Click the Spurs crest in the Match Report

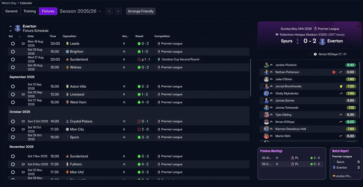[334, 162]
